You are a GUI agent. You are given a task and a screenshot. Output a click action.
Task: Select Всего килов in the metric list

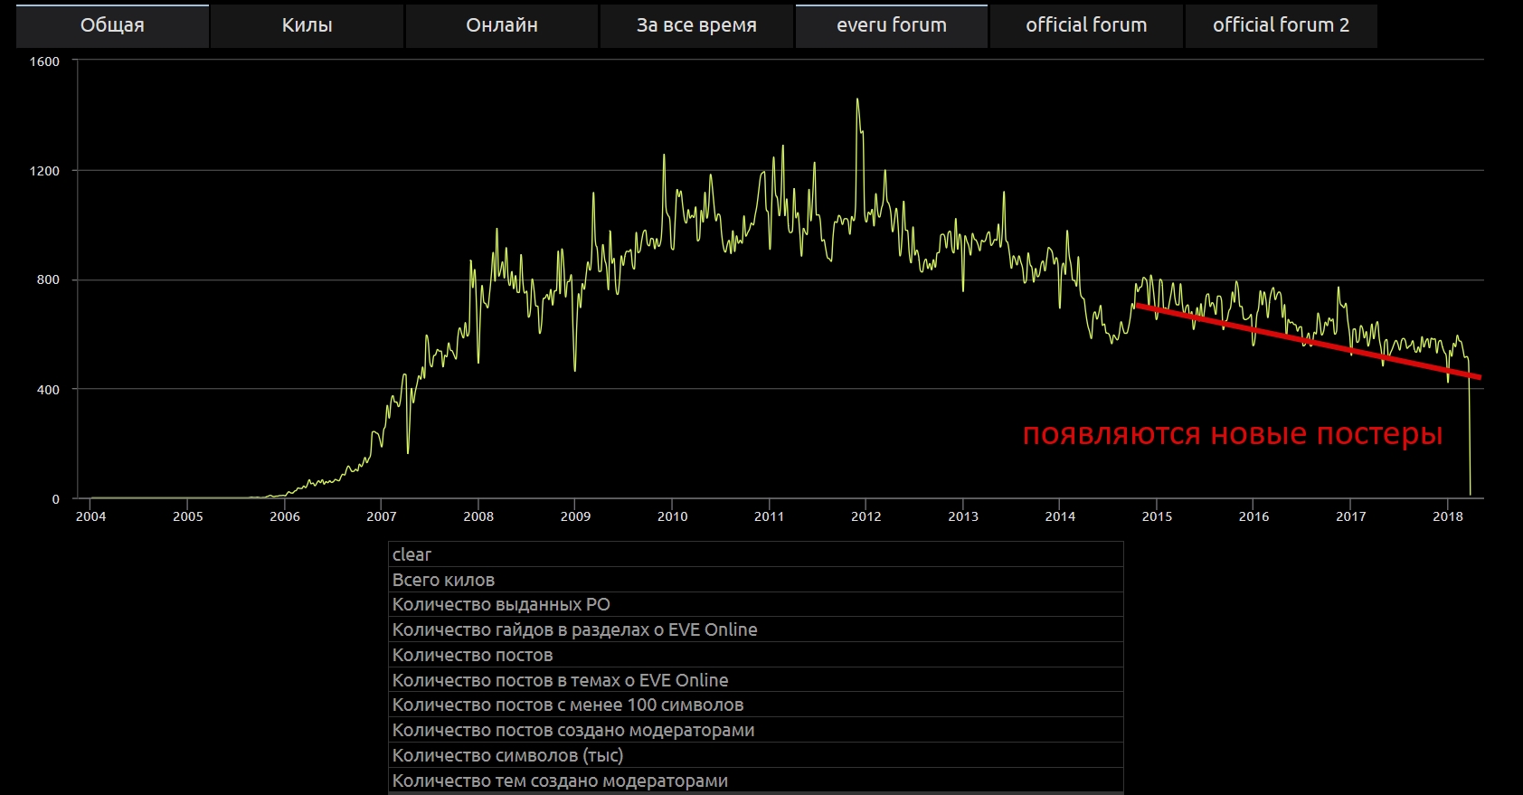pos(756,580)
